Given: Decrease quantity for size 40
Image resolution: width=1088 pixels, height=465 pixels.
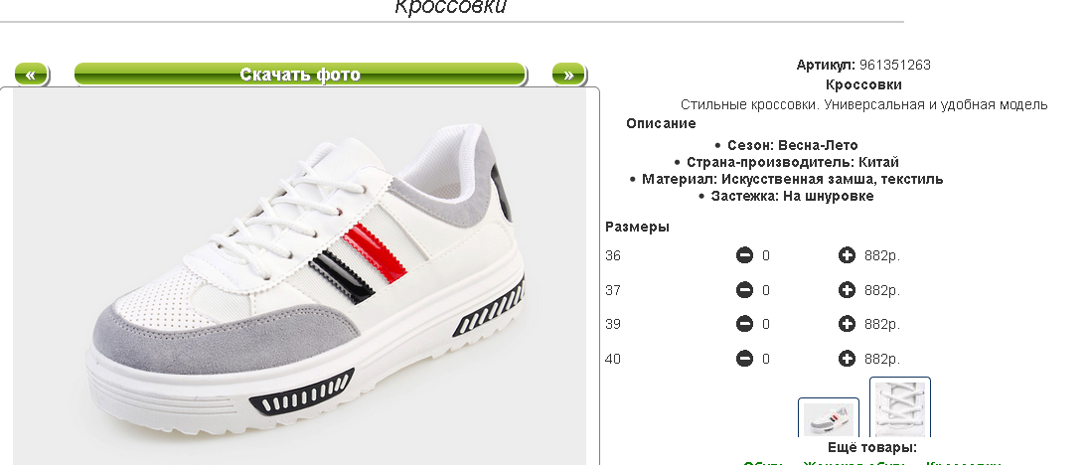Looking at the screenshot, I should (x=744, y=359).
